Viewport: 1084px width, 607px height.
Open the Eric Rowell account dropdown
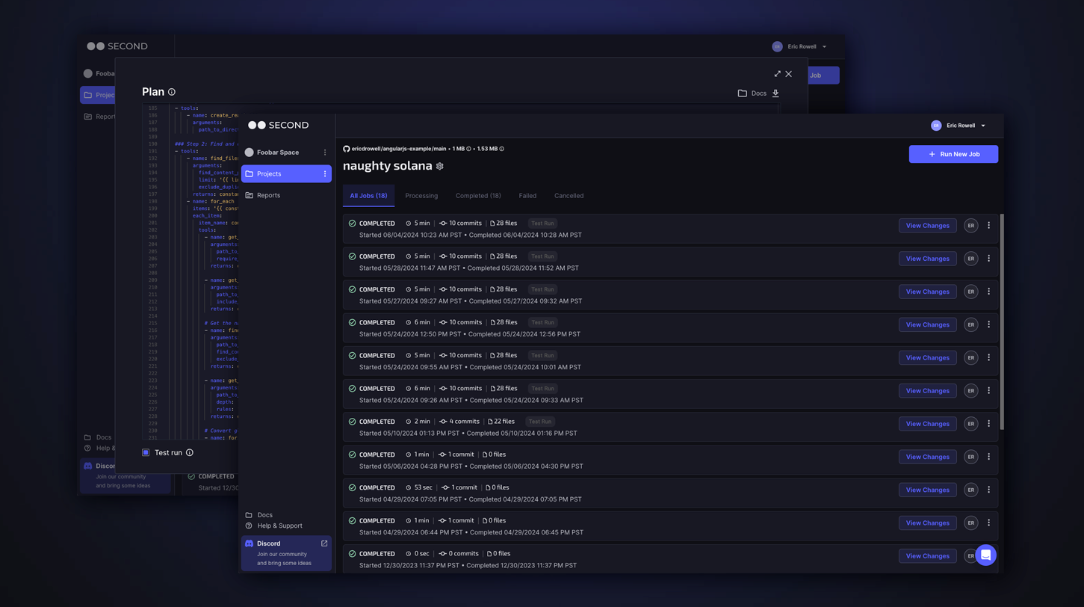960,126
